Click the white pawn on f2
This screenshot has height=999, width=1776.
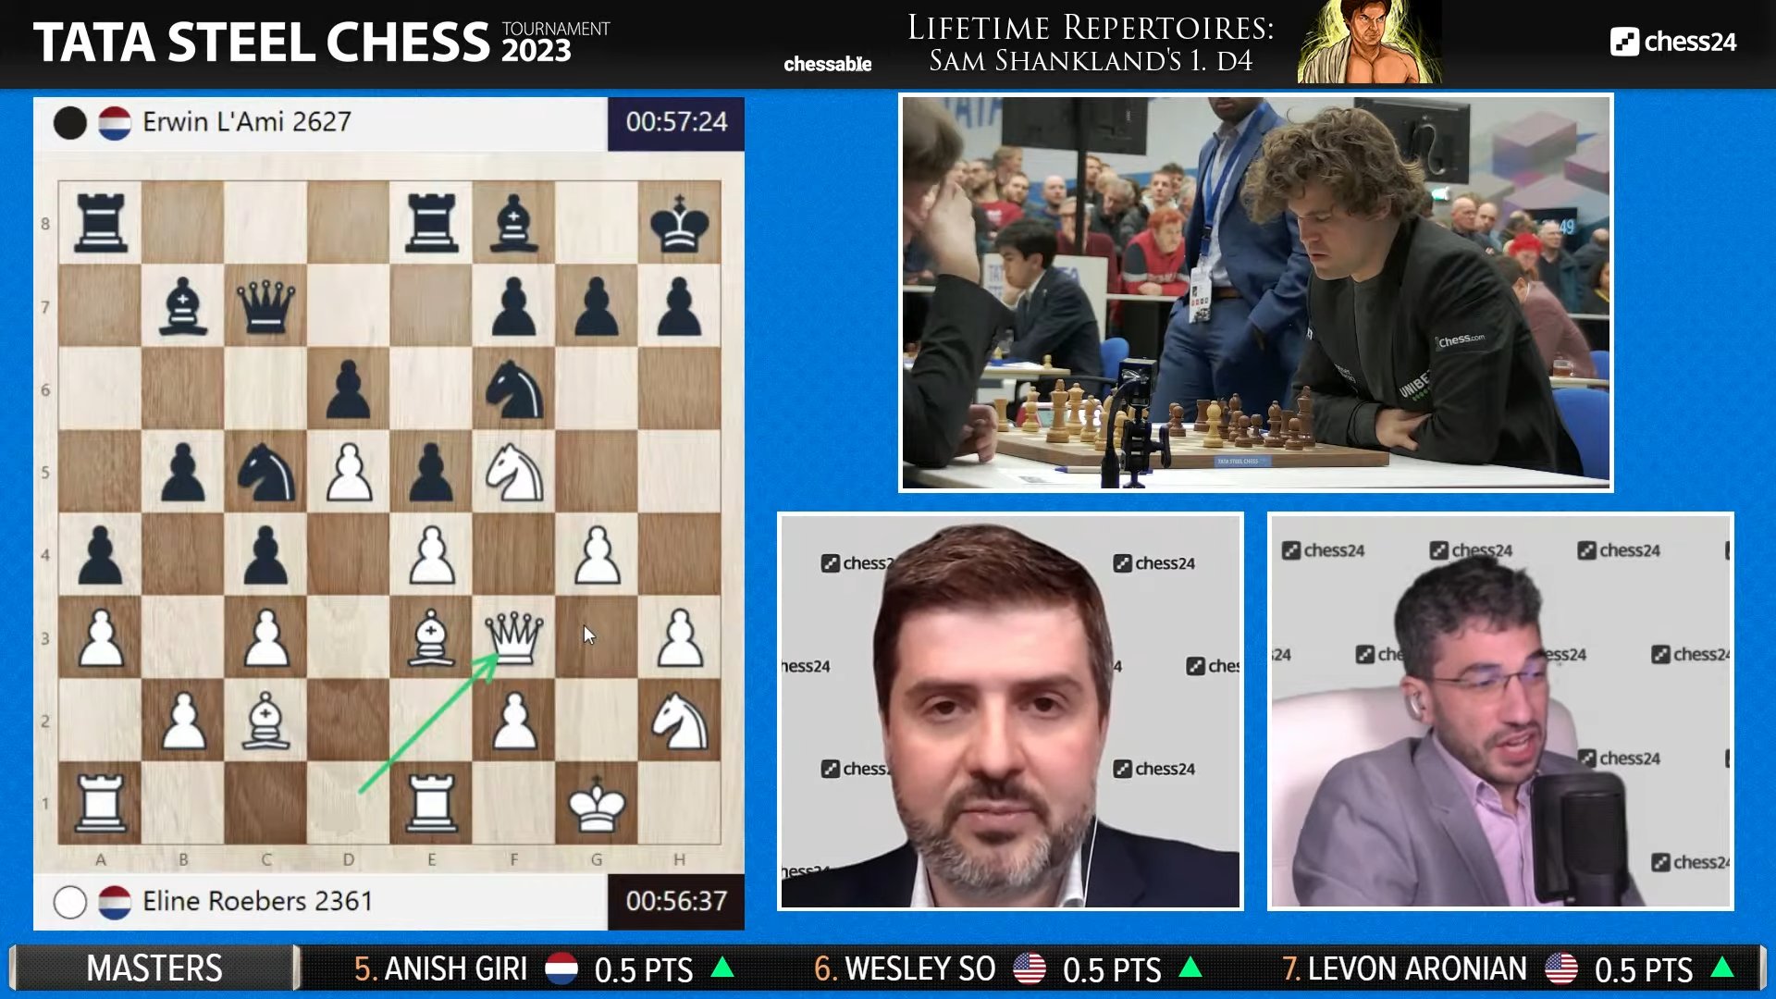point(513,720)
